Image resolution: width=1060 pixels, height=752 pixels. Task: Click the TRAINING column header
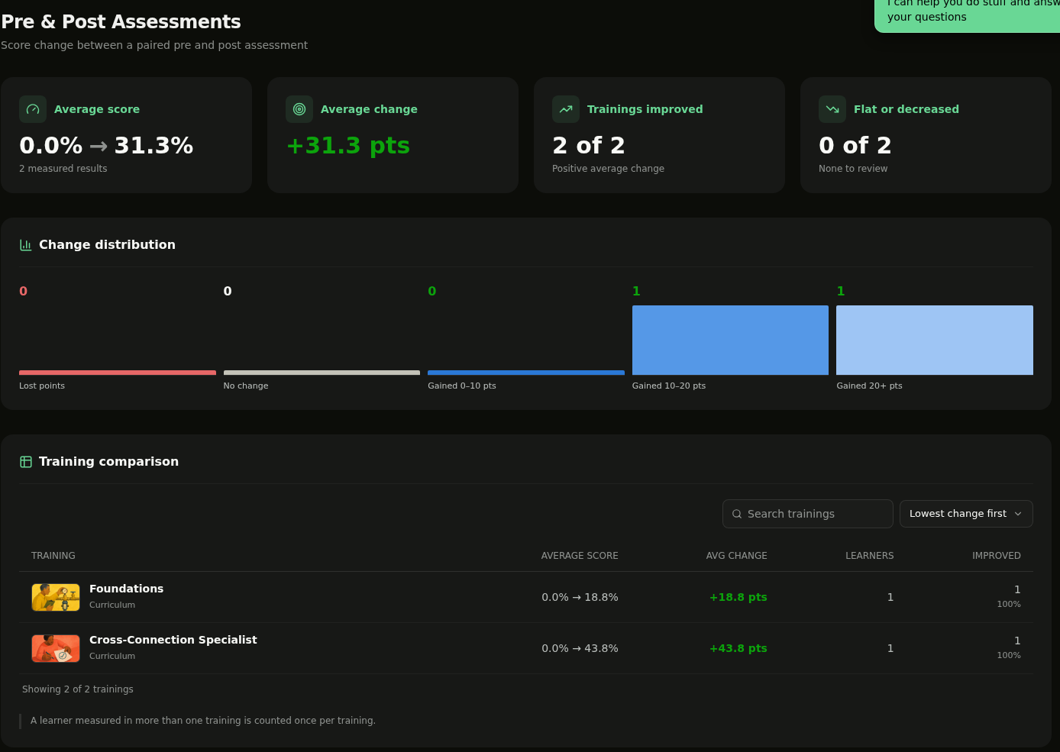[53, 556]
